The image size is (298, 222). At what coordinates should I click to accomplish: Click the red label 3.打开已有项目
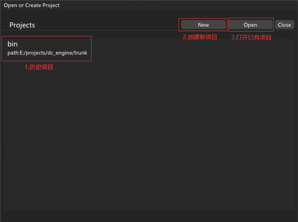pos(251,37)
